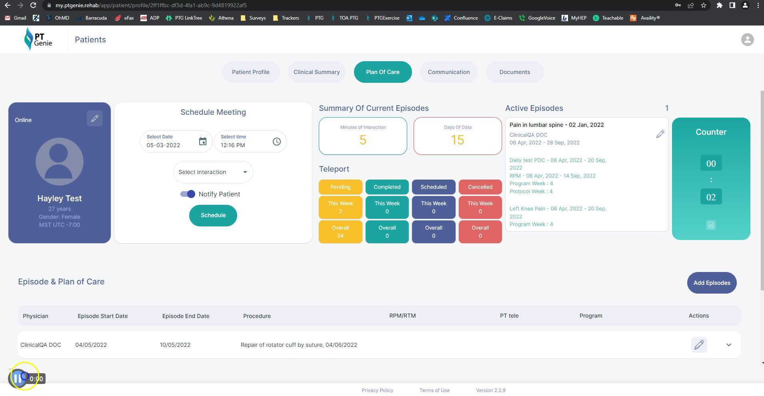
Task: Open the user profile avatar icon
Action: pos(747,39)
